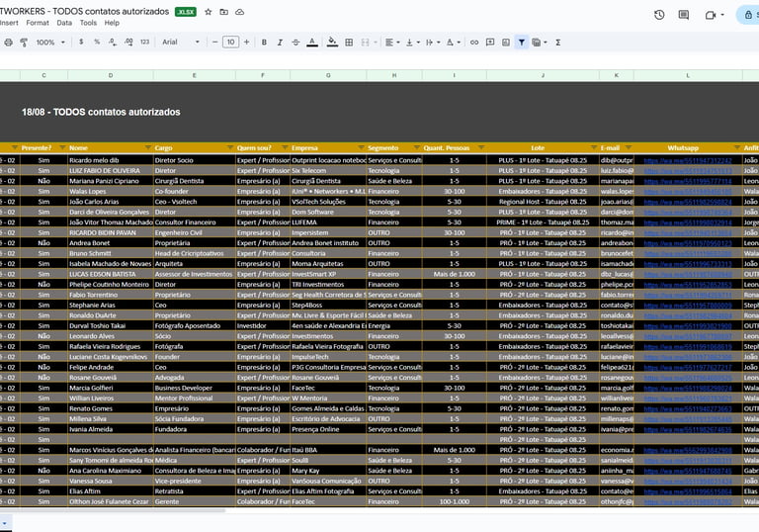The height and width of the screenshot is (532, 759).
Task: Open the Format menu
Action: (x=38, y=22)
